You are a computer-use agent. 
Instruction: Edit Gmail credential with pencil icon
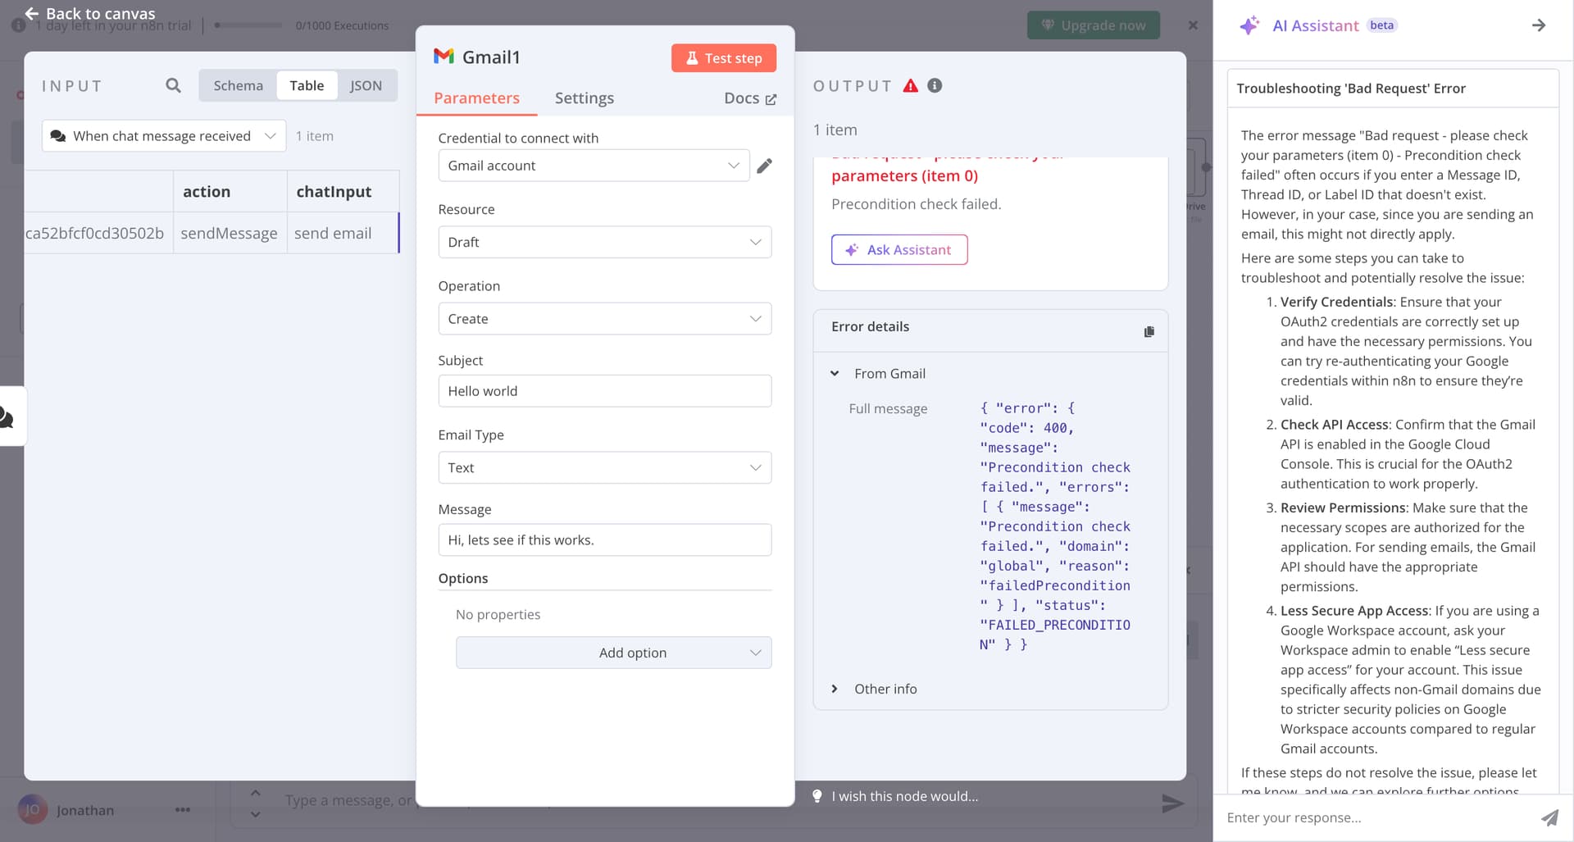[x=764, y=166]
